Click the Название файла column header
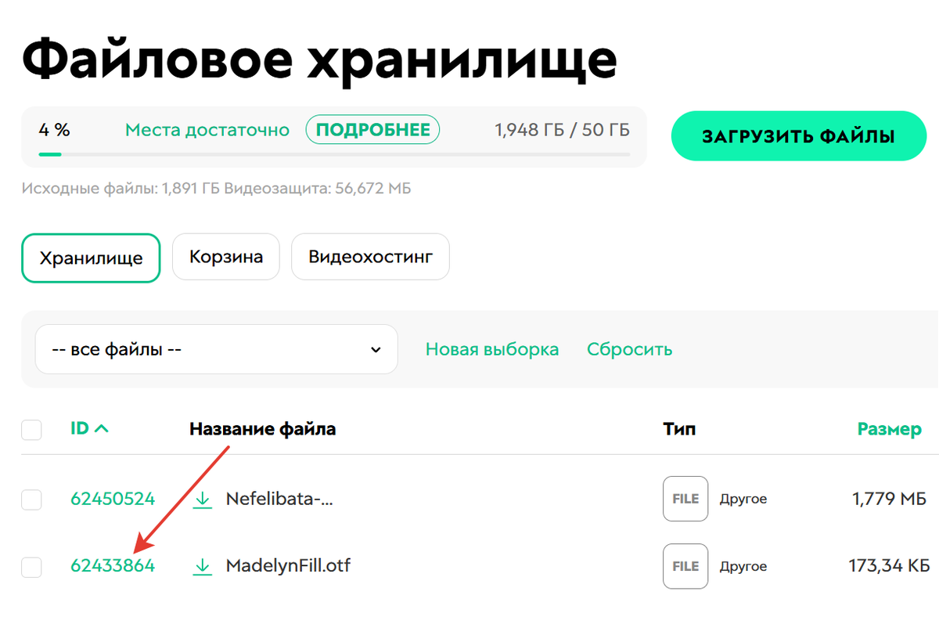The image size is (939, 624). (263, 429)
